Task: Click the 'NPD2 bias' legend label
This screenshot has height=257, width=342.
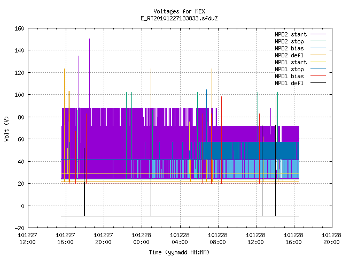Action: [289, 48]
